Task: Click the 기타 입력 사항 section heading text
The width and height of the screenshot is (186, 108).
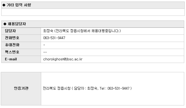Action: click(x=19, y=5)
